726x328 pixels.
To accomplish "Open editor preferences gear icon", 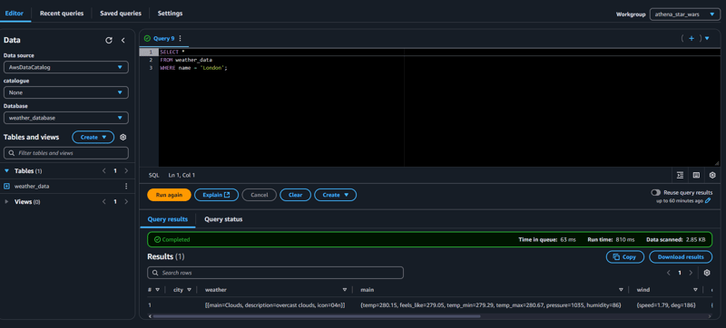I will pyautogui.click(x=712, y=175).
